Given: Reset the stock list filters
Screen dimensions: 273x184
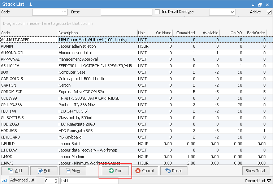Looking at the screenshot, I should coord(174,171).
